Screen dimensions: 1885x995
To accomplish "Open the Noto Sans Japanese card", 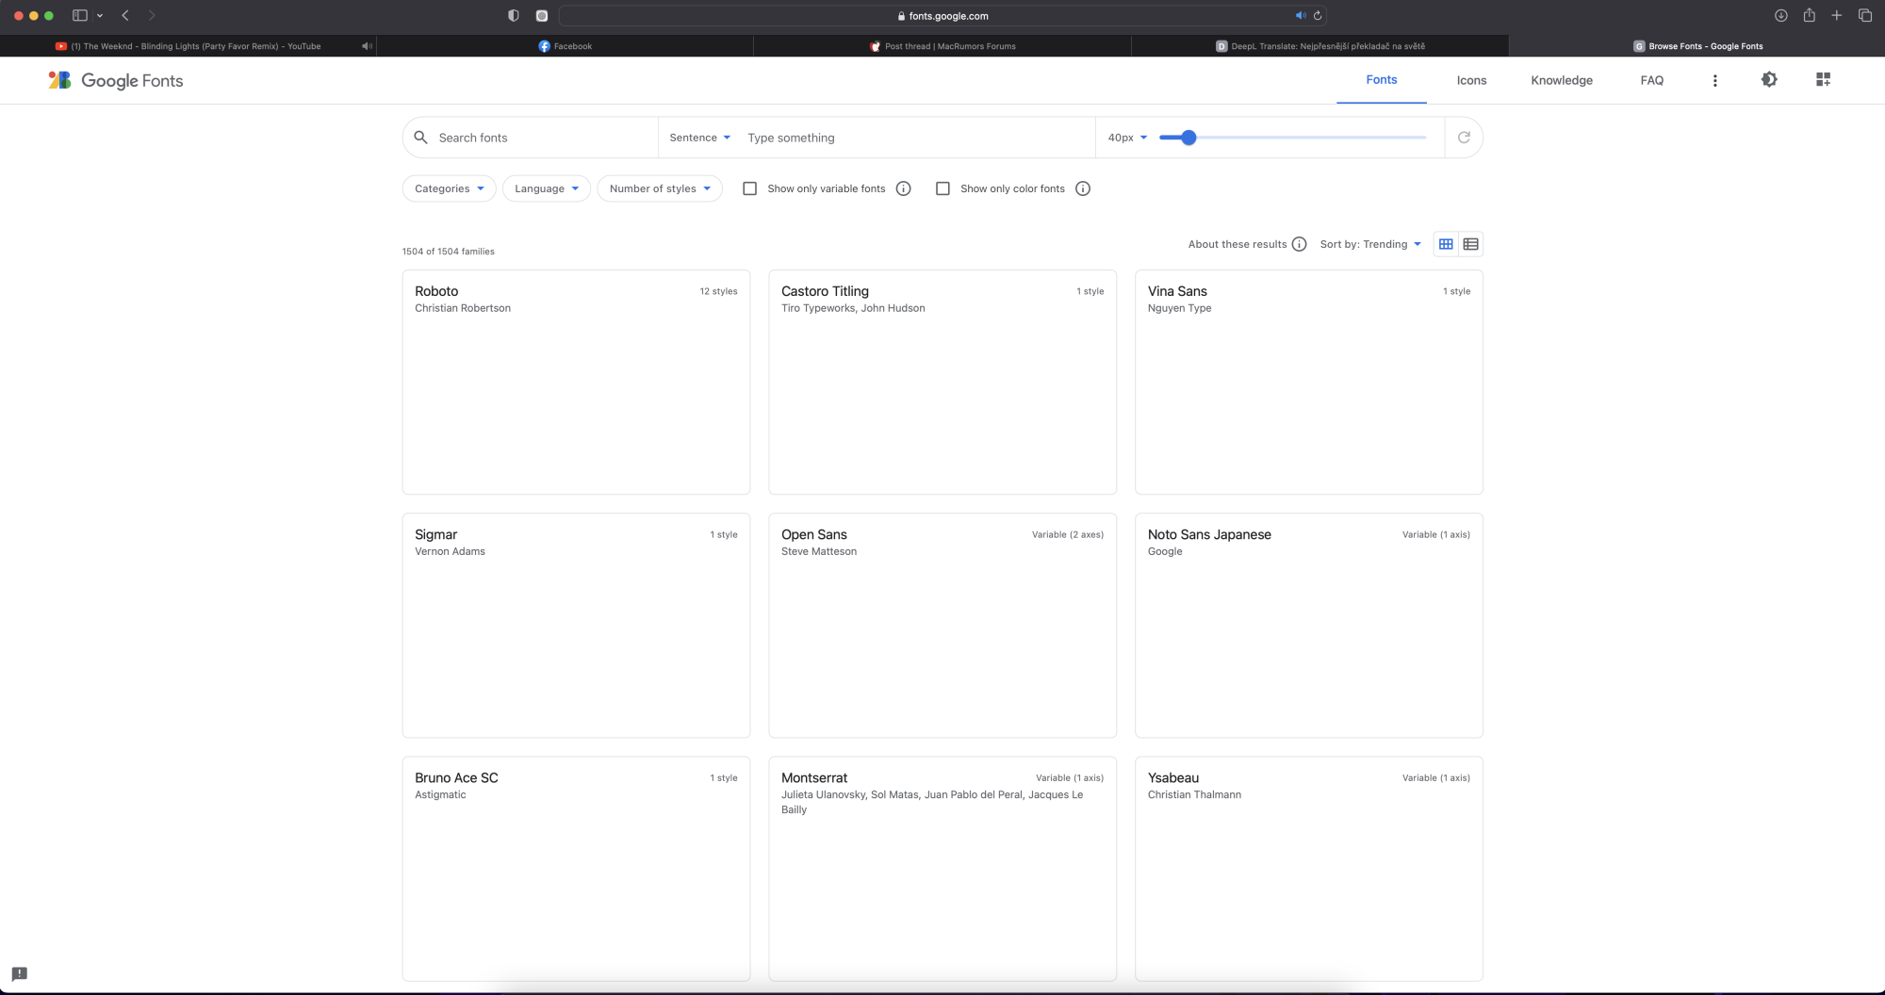I will click(x=1309, y=626).
